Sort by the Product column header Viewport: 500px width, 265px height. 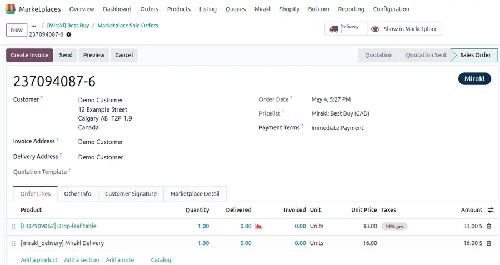pos(31,210)
